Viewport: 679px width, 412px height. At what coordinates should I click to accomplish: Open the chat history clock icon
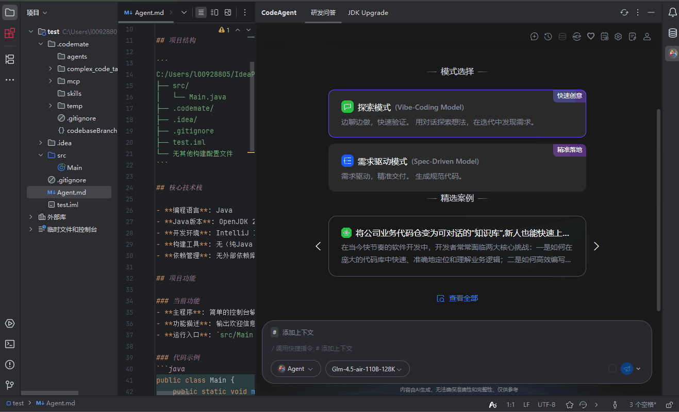click(548, 37)
